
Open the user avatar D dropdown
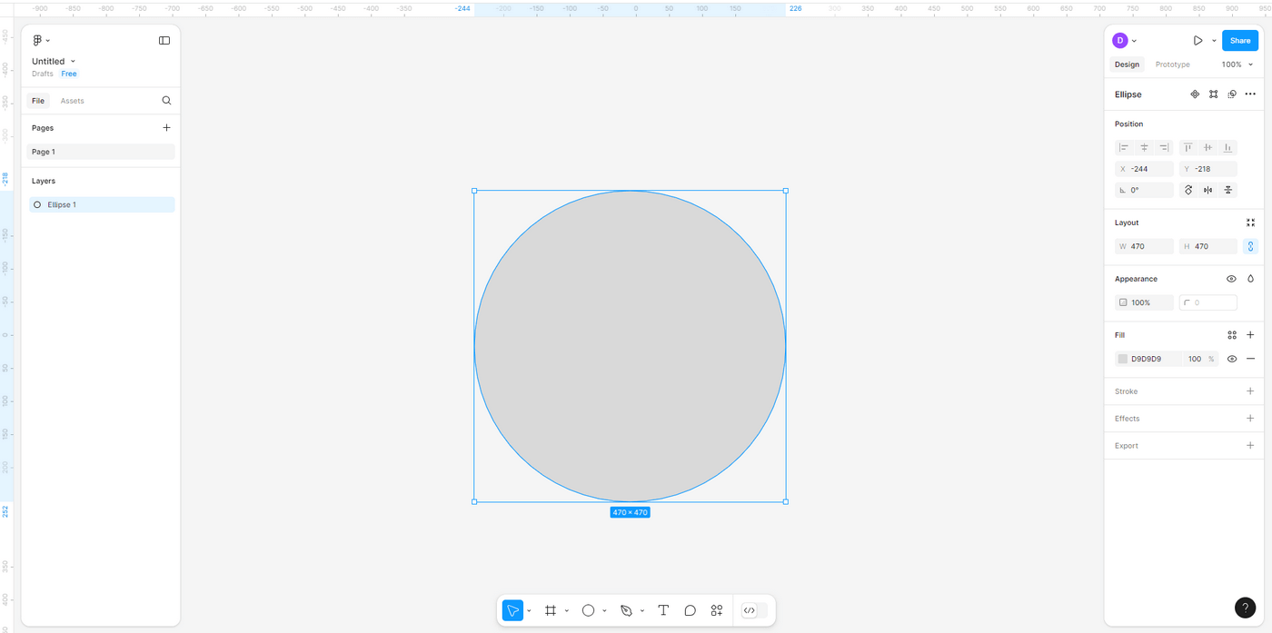[1125, 41]
